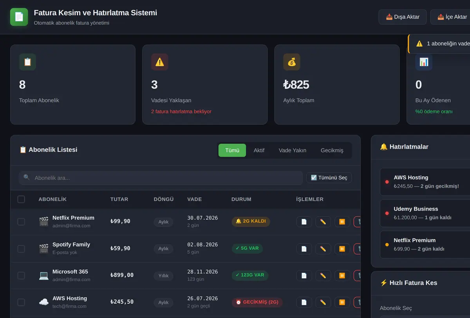Image resolution: width=470 pixels, height=318 pixels.
Task: Click the Tümünü Seç button
Action: click(x=329, y=178)
